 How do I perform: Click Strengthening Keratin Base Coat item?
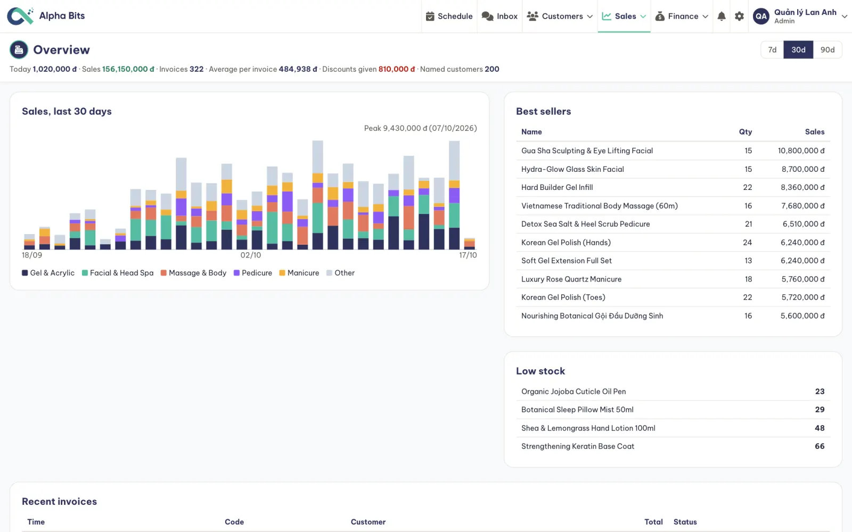click(x=673, y=446)
